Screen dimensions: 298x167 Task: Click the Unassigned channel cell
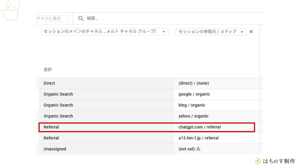[55, 149]
